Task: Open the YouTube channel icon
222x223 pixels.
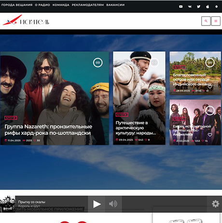Action: pyautogui.click(x=181, y=7)
